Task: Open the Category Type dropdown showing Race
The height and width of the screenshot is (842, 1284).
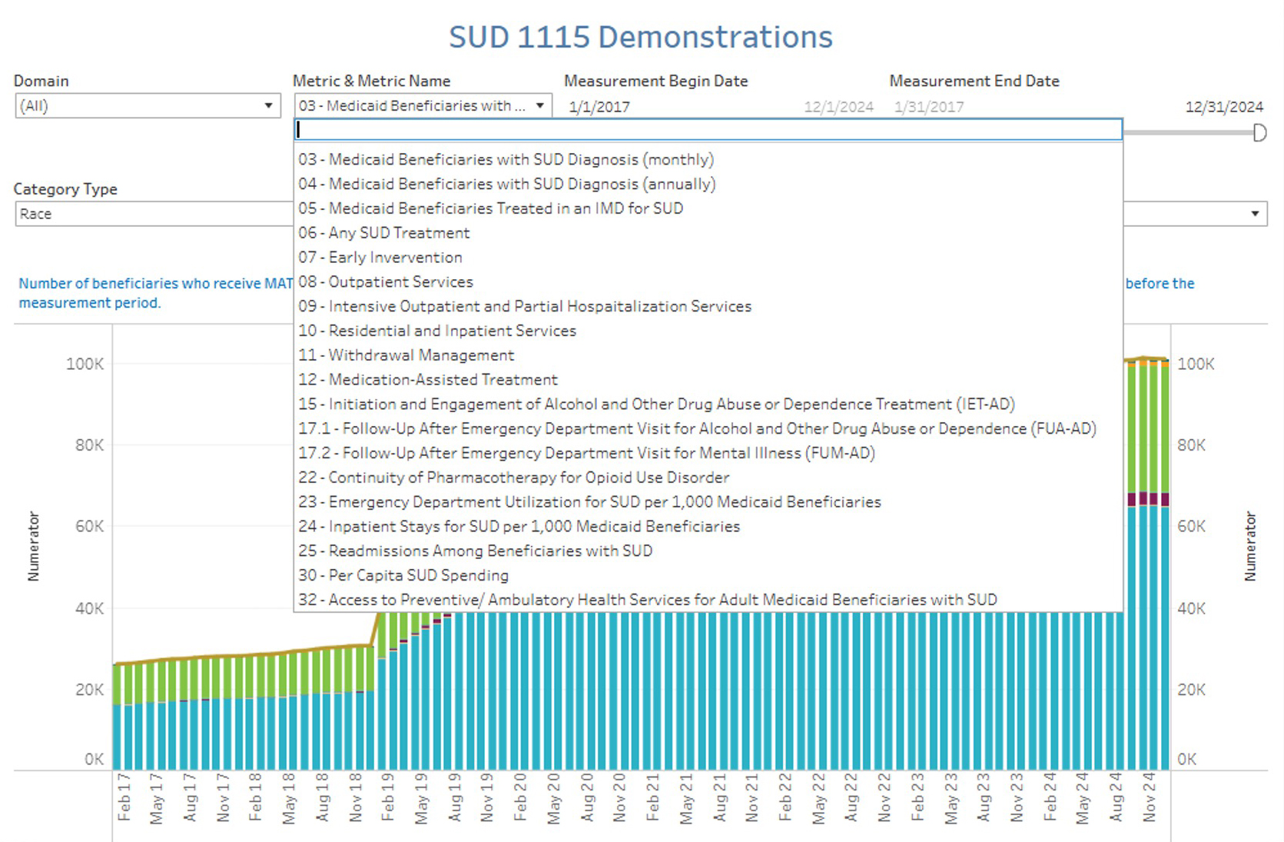Action: (154, 214)
